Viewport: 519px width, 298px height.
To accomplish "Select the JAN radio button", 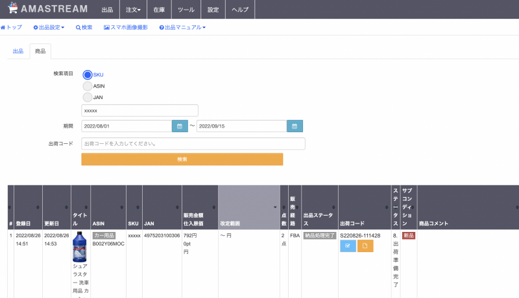I will 88,97.
